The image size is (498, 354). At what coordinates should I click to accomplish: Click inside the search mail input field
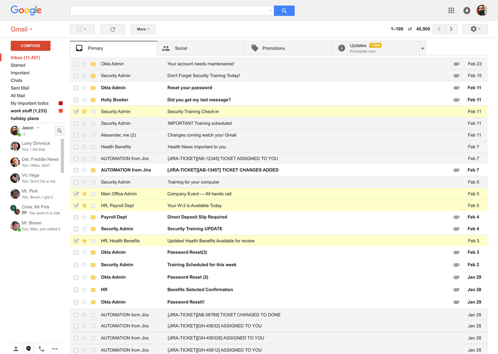pyautogui.click(x=170, y=10)
